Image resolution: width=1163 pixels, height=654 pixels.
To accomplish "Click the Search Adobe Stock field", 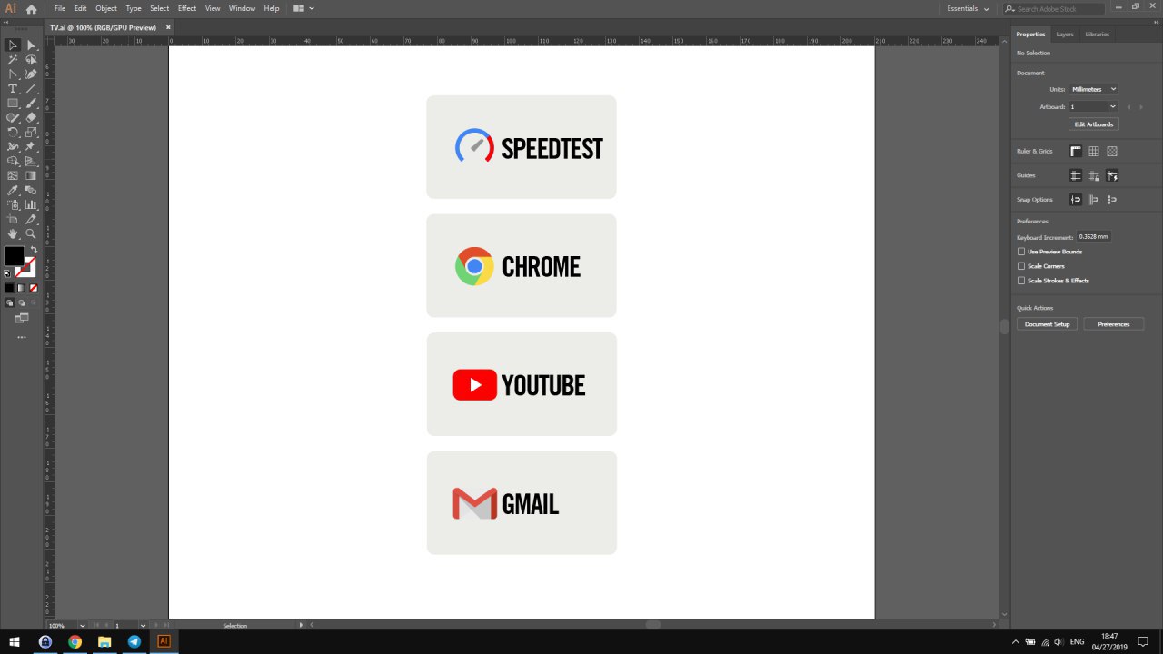I will [x=1054, y=8].
